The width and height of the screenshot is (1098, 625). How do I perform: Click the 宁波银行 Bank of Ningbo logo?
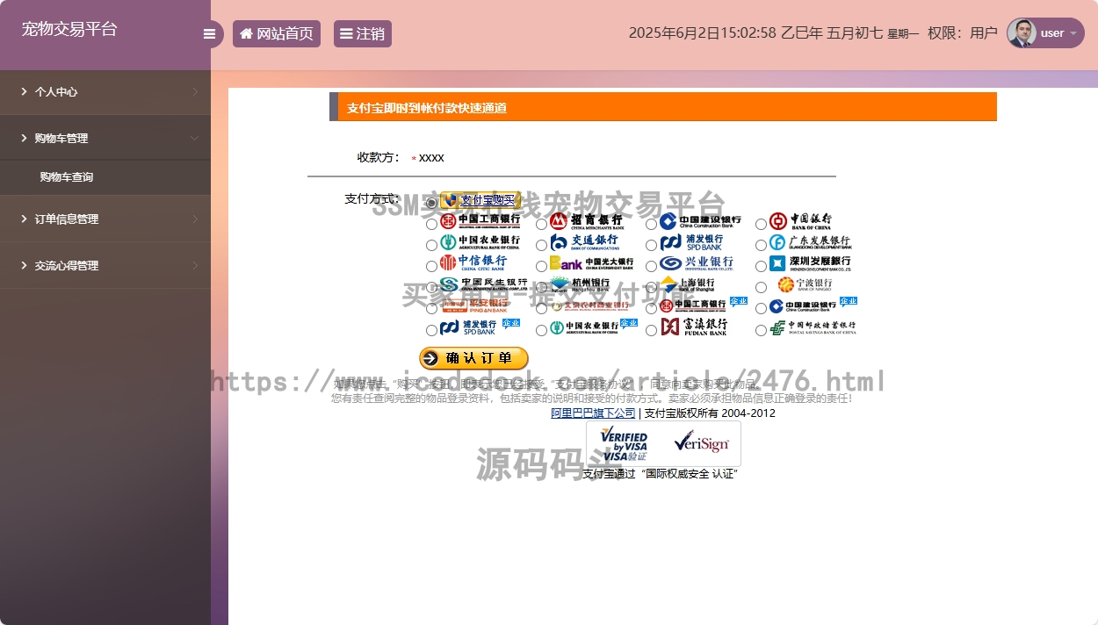(805, 284)
